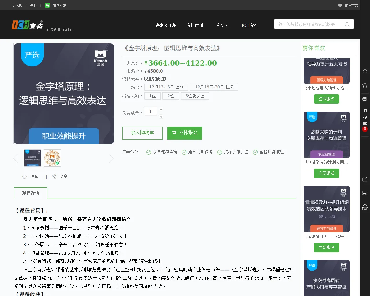This screenshot has width=370, height=296.
Task: Show next thumbnail with right chevron
Action: click(x=111, y=158)
